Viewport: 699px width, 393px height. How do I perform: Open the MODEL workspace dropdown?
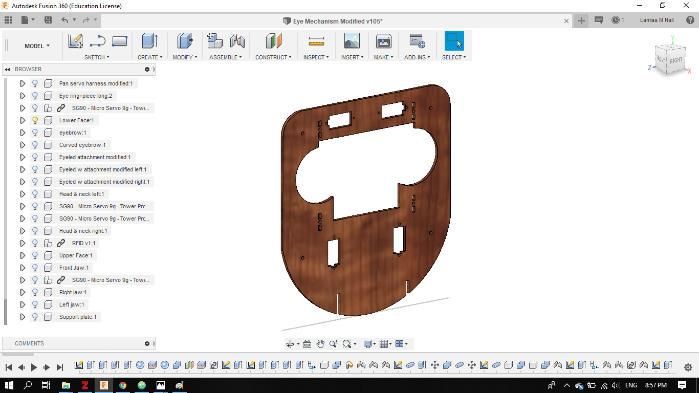[x=37, y=46]
